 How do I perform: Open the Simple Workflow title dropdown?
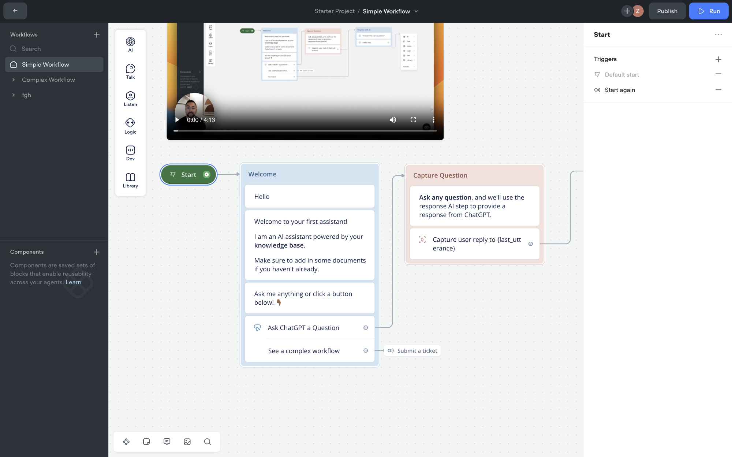pos(416,11)
